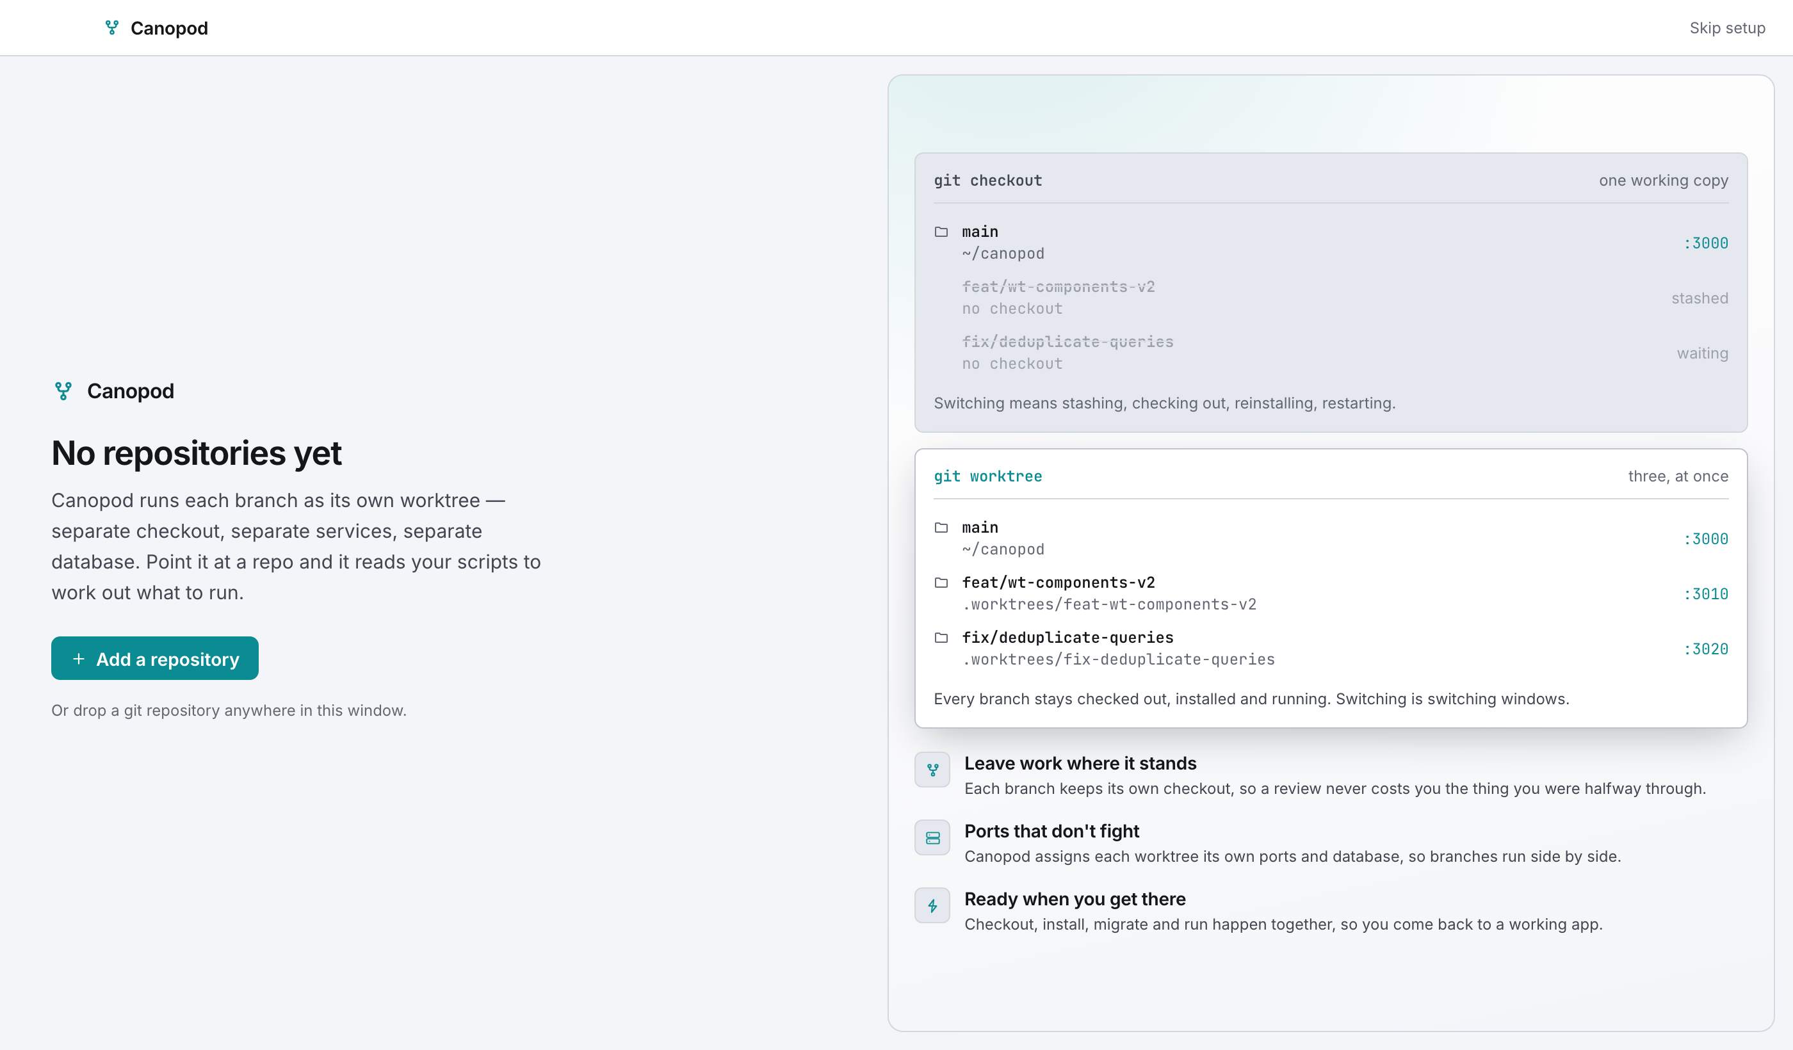
Task: Click the "No repositories yet" heading
Action: [197, 453]
